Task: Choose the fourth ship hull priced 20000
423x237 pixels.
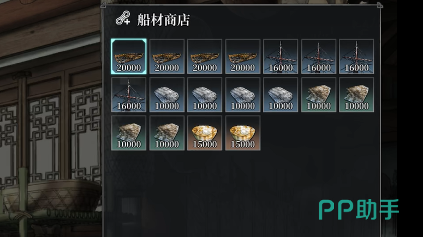Action: click(x=243, y=56)
